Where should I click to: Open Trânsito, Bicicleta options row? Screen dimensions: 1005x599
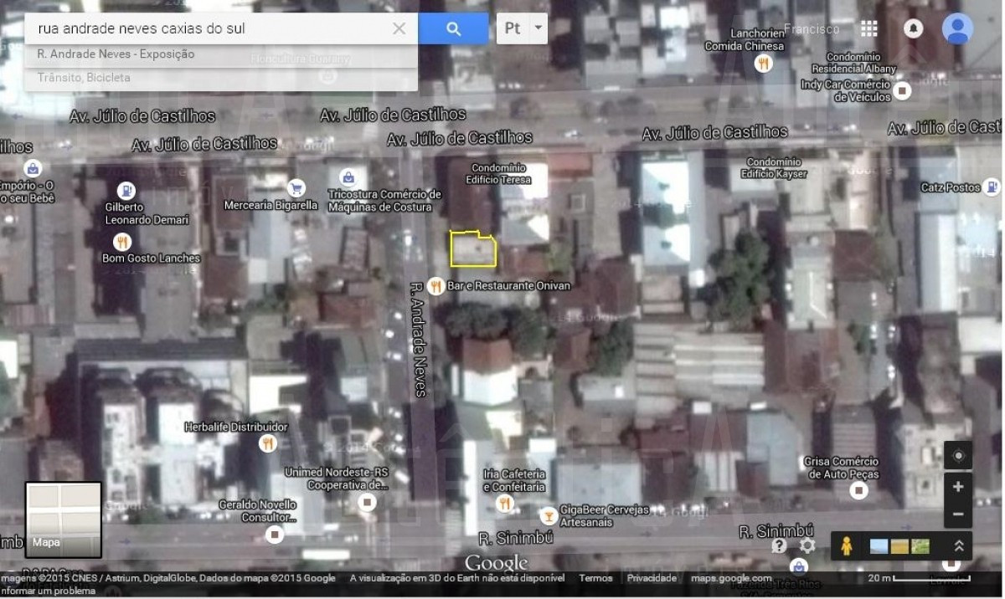pyautogui.click(x=221, y=78)
